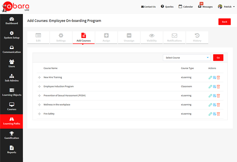Image resolution: width=237 pixels, height=162 pixels.
Task: Switch to the Edit tab
Action: click(38, 37)
